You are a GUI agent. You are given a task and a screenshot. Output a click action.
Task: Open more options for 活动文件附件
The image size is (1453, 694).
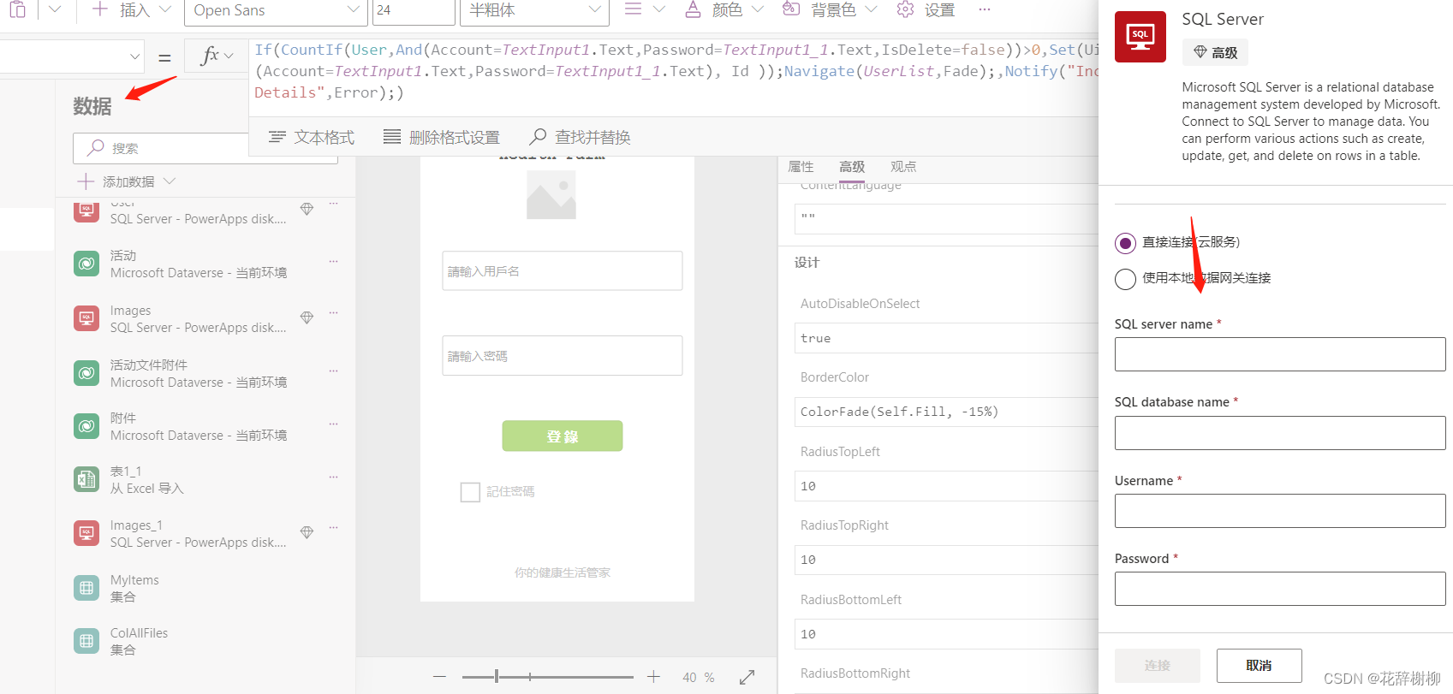click(333, 371)
